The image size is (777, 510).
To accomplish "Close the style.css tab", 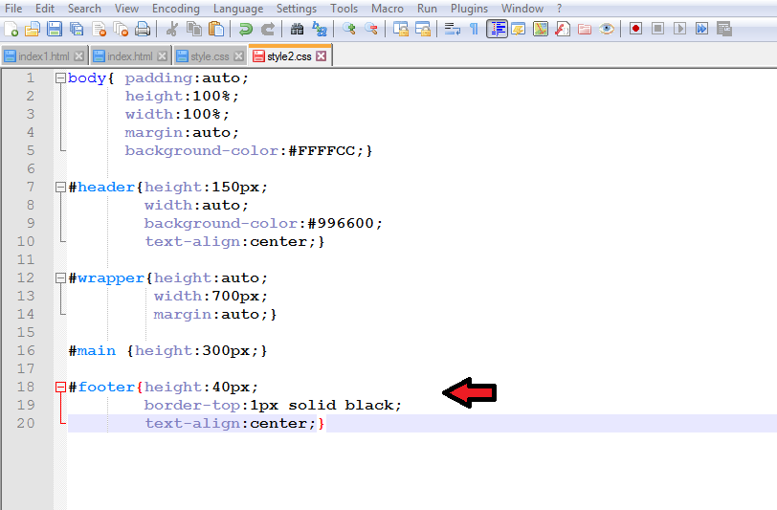I will coord(239,56).
